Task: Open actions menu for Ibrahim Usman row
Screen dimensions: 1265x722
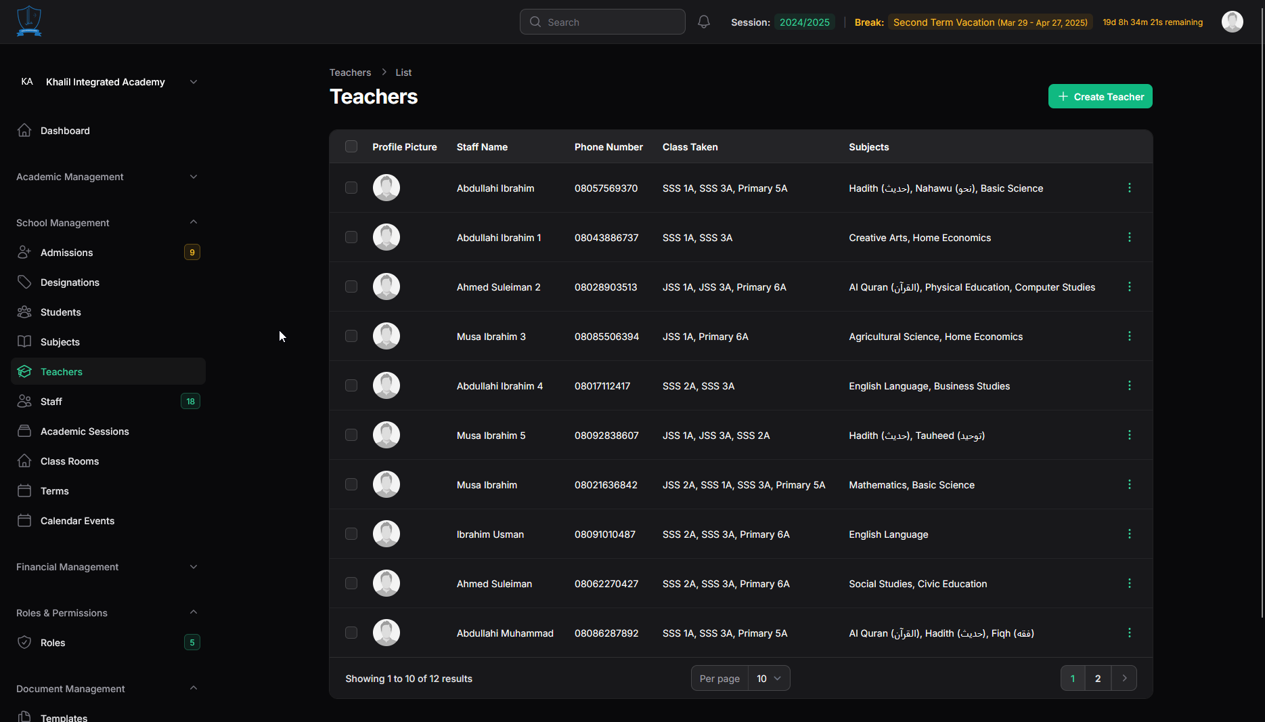Action: [1129, 534]
